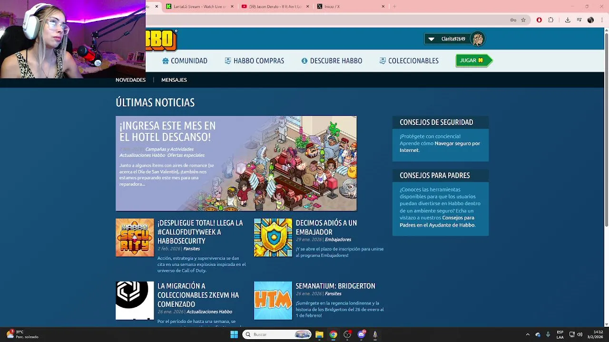Select the MENSAJES sub-tab
This screenshot has width=609, height=342.
click(x=174, y=80)
